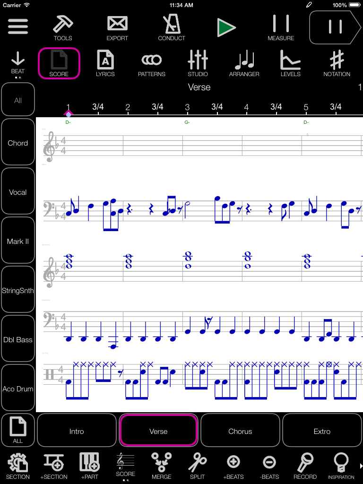The height and width of the screenshot is (484, 363).
Task: Add a new section with +SECTION
Action: (x=54, y=466)
